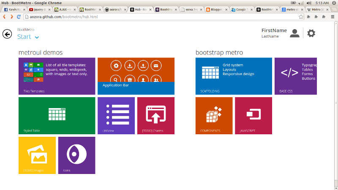The image size is (338, 190).
Task: Switch to the AJAX tab
Action: click(x=65, y=9)
